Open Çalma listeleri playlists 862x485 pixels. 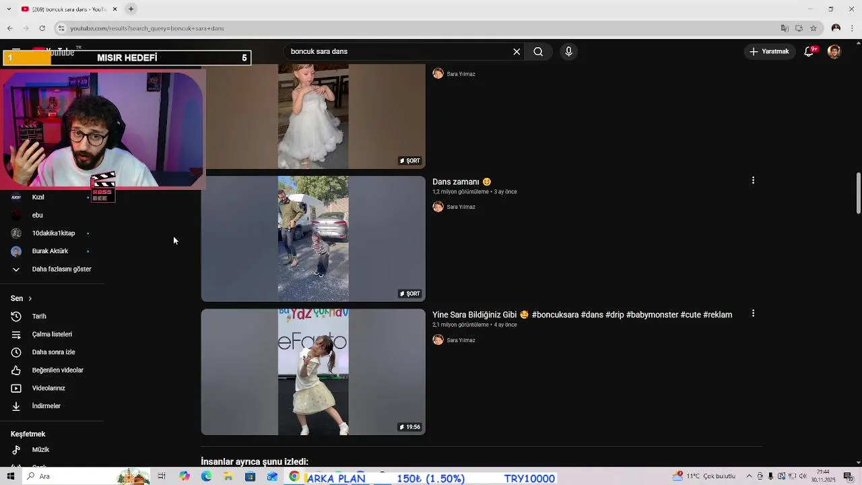[51, 334]
